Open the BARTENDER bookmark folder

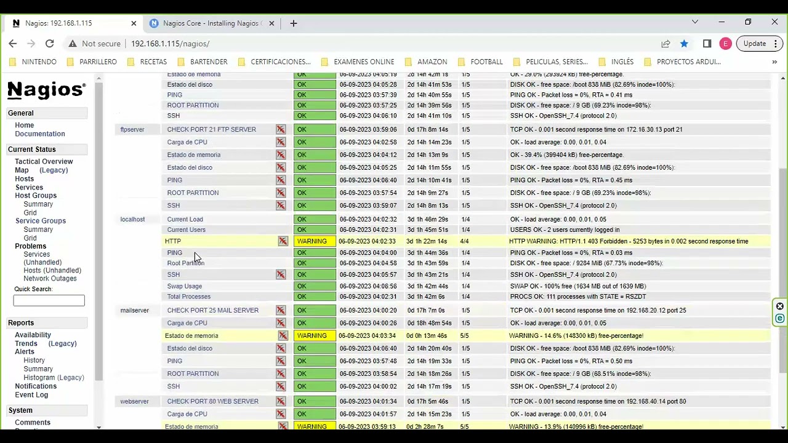tap(203, 62)
